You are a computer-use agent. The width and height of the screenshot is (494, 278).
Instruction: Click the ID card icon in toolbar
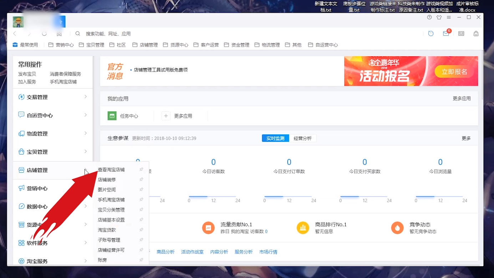461,34
